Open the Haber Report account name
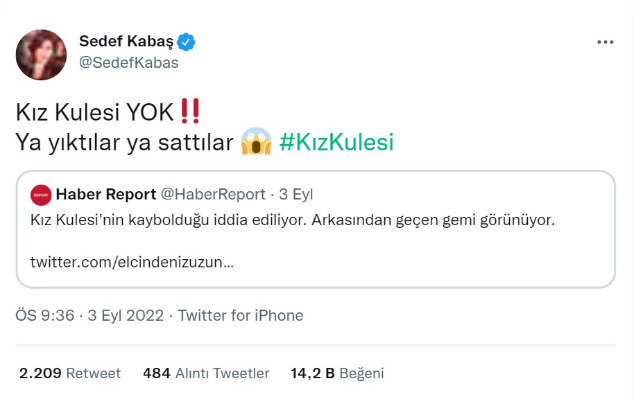 (x=105, y=195)
